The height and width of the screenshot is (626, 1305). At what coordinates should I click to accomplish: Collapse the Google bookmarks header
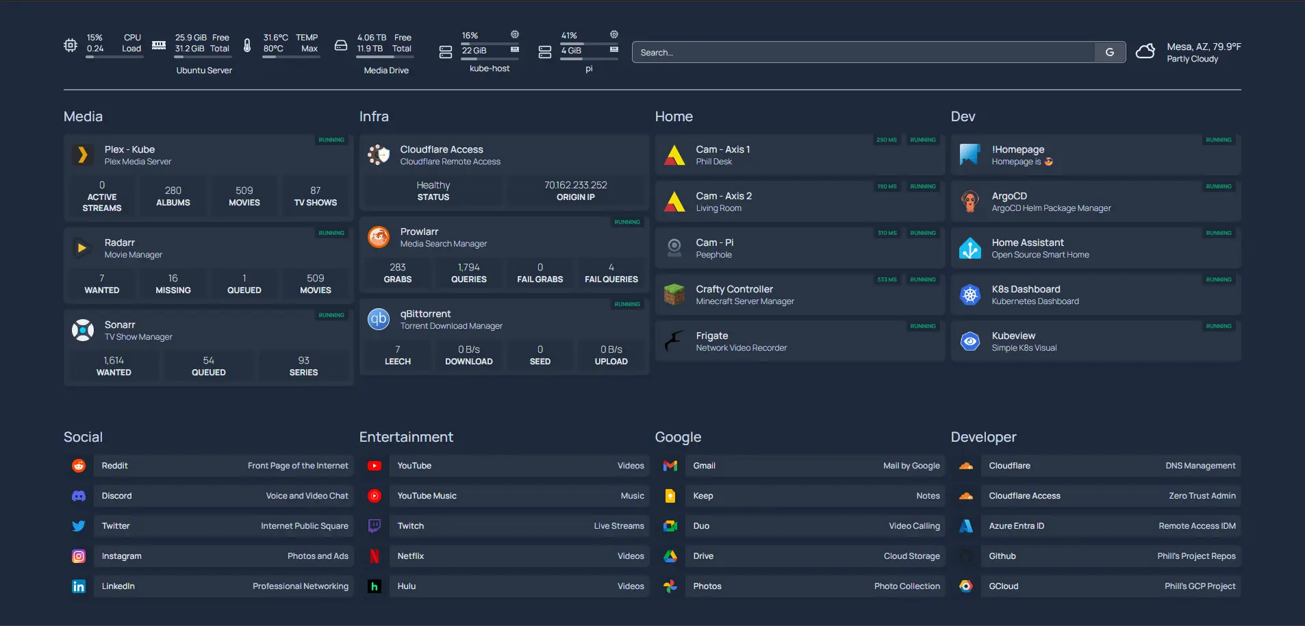678,437
